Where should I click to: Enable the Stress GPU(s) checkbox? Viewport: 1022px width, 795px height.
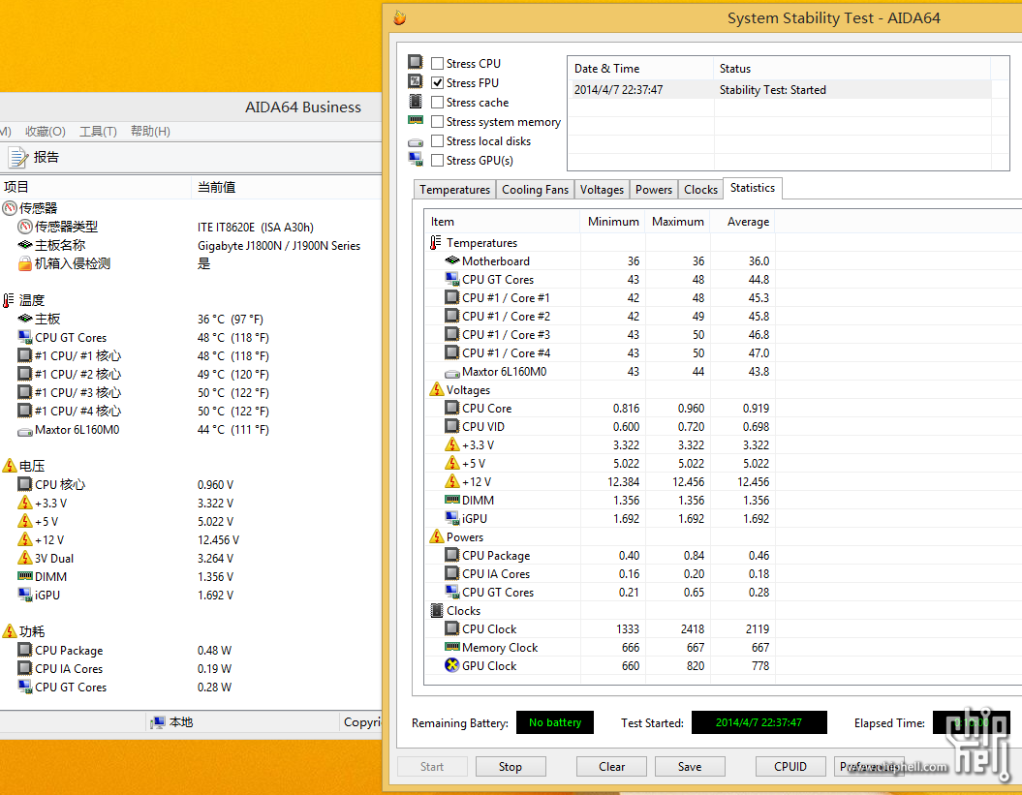click(x=437, y=161)
